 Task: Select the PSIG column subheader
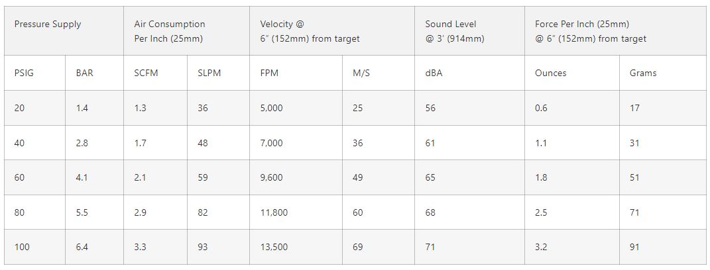click(x=24, y=73)
